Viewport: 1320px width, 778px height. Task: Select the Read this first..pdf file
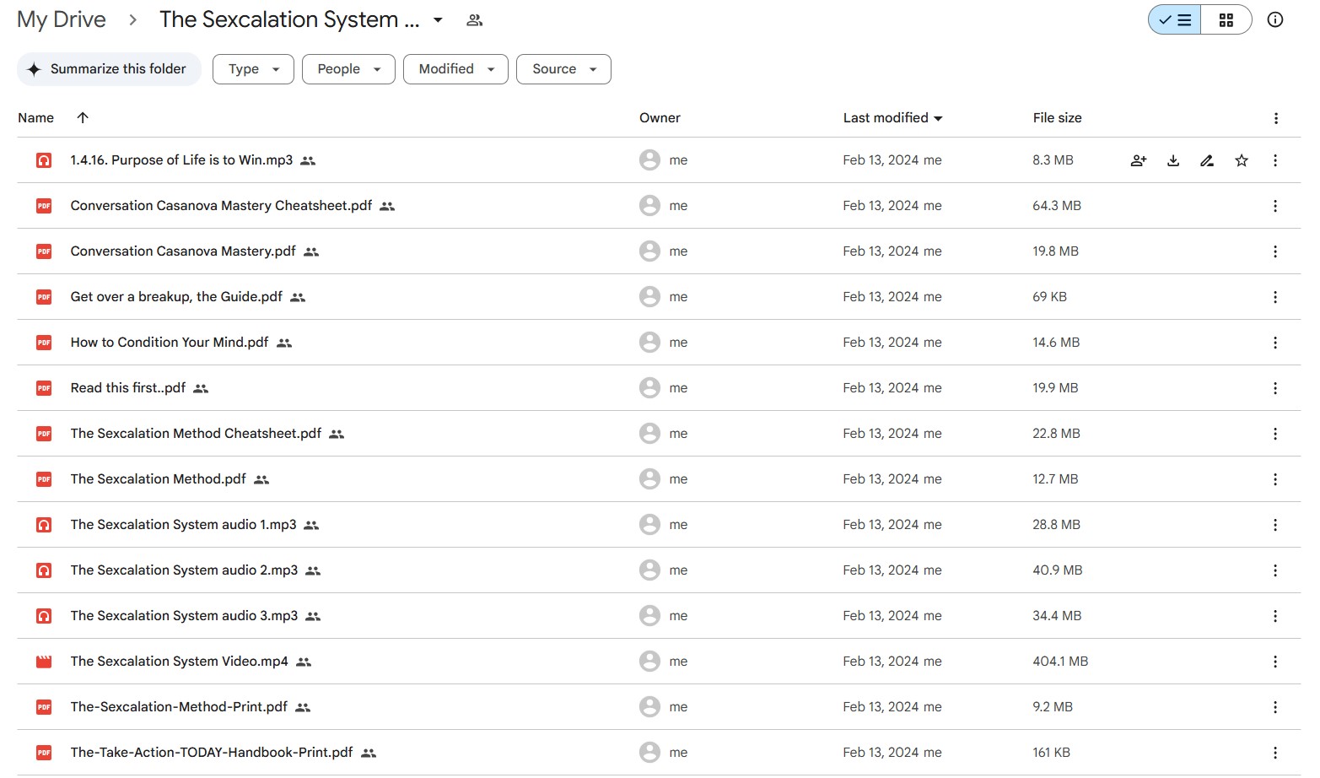(128, 388)
